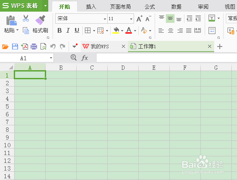Increase indent icon

[x=198, y=19]
